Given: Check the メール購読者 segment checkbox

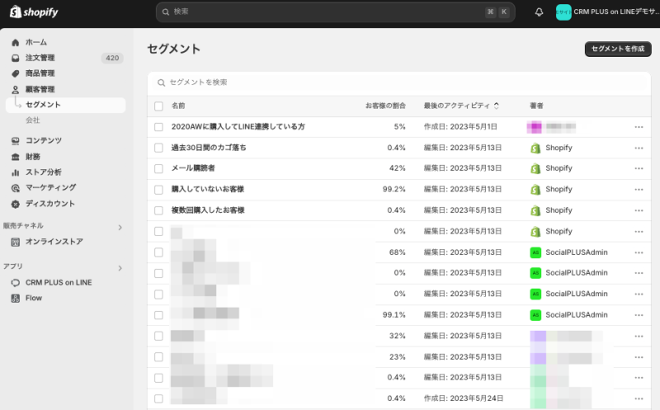Looking at the screenshot, I should pyautogui.click(x=158, y=168).
